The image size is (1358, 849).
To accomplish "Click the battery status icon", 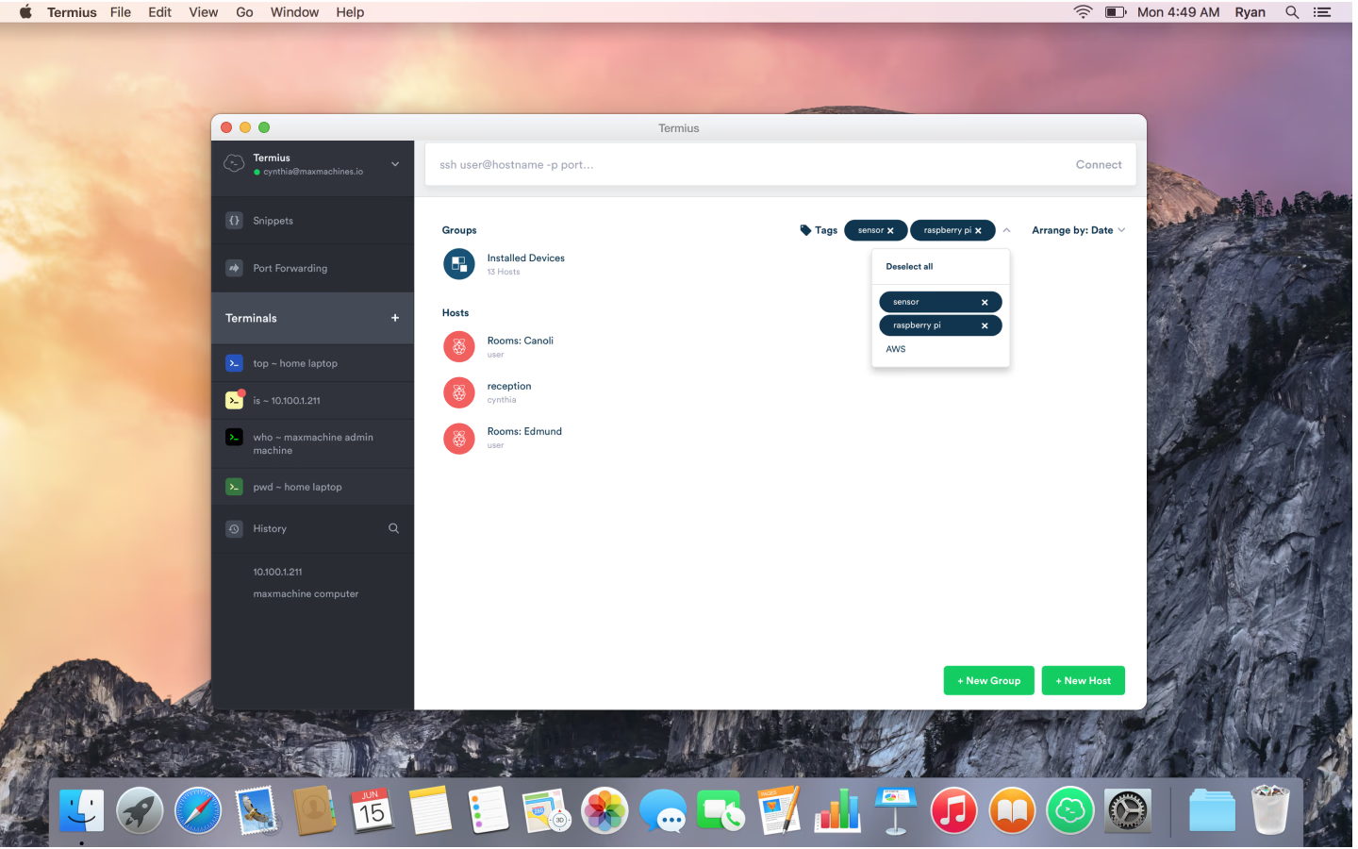I will tap(1116, 12).
